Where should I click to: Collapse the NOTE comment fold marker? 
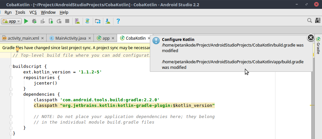[x=11, y=117]
